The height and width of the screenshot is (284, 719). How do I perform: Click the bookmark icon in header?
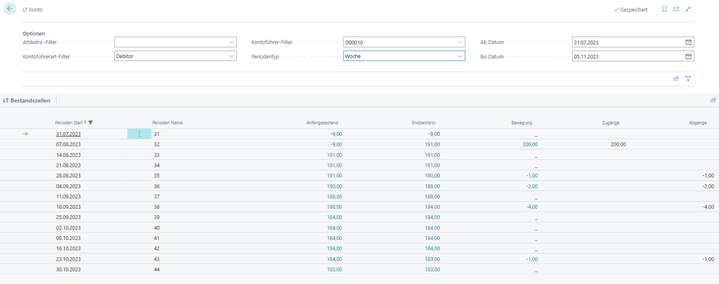point(664,9)
